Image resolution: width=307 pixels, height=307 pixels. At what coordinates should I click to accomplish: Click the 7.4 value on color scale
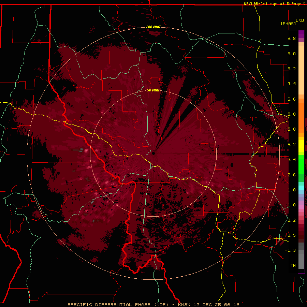(x=292, y=84)
